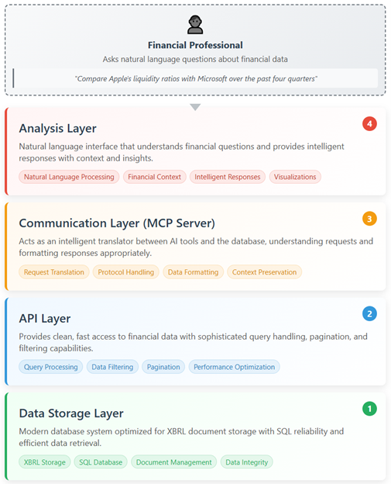Click the red number 4 badge

click(x=369, y=124)
